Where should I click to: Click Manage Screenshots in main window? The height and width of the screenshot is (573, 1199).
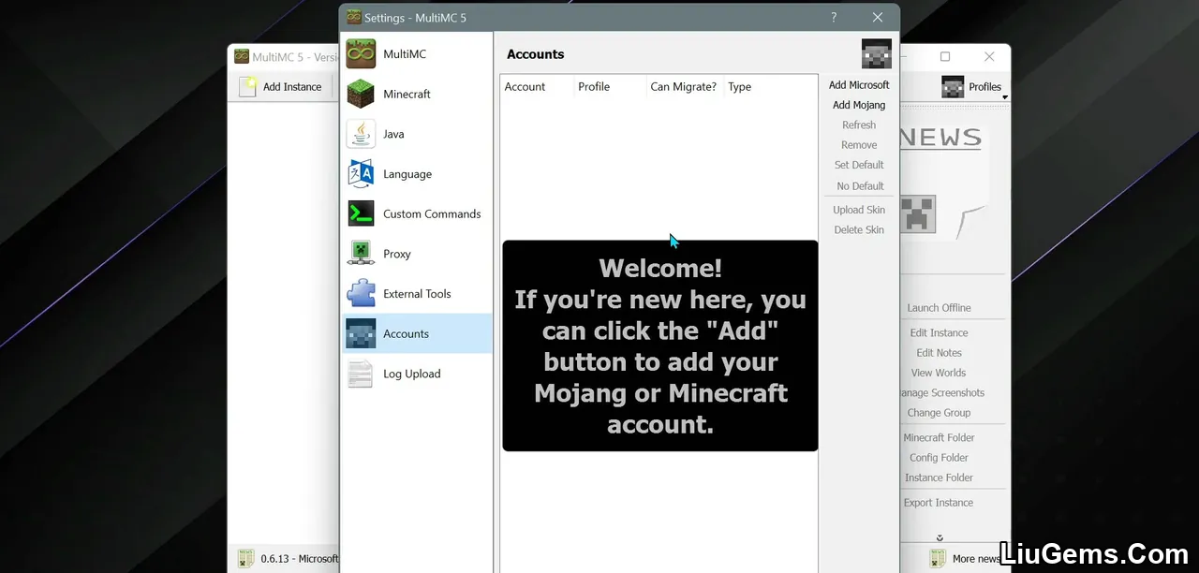tap(941, 393)
